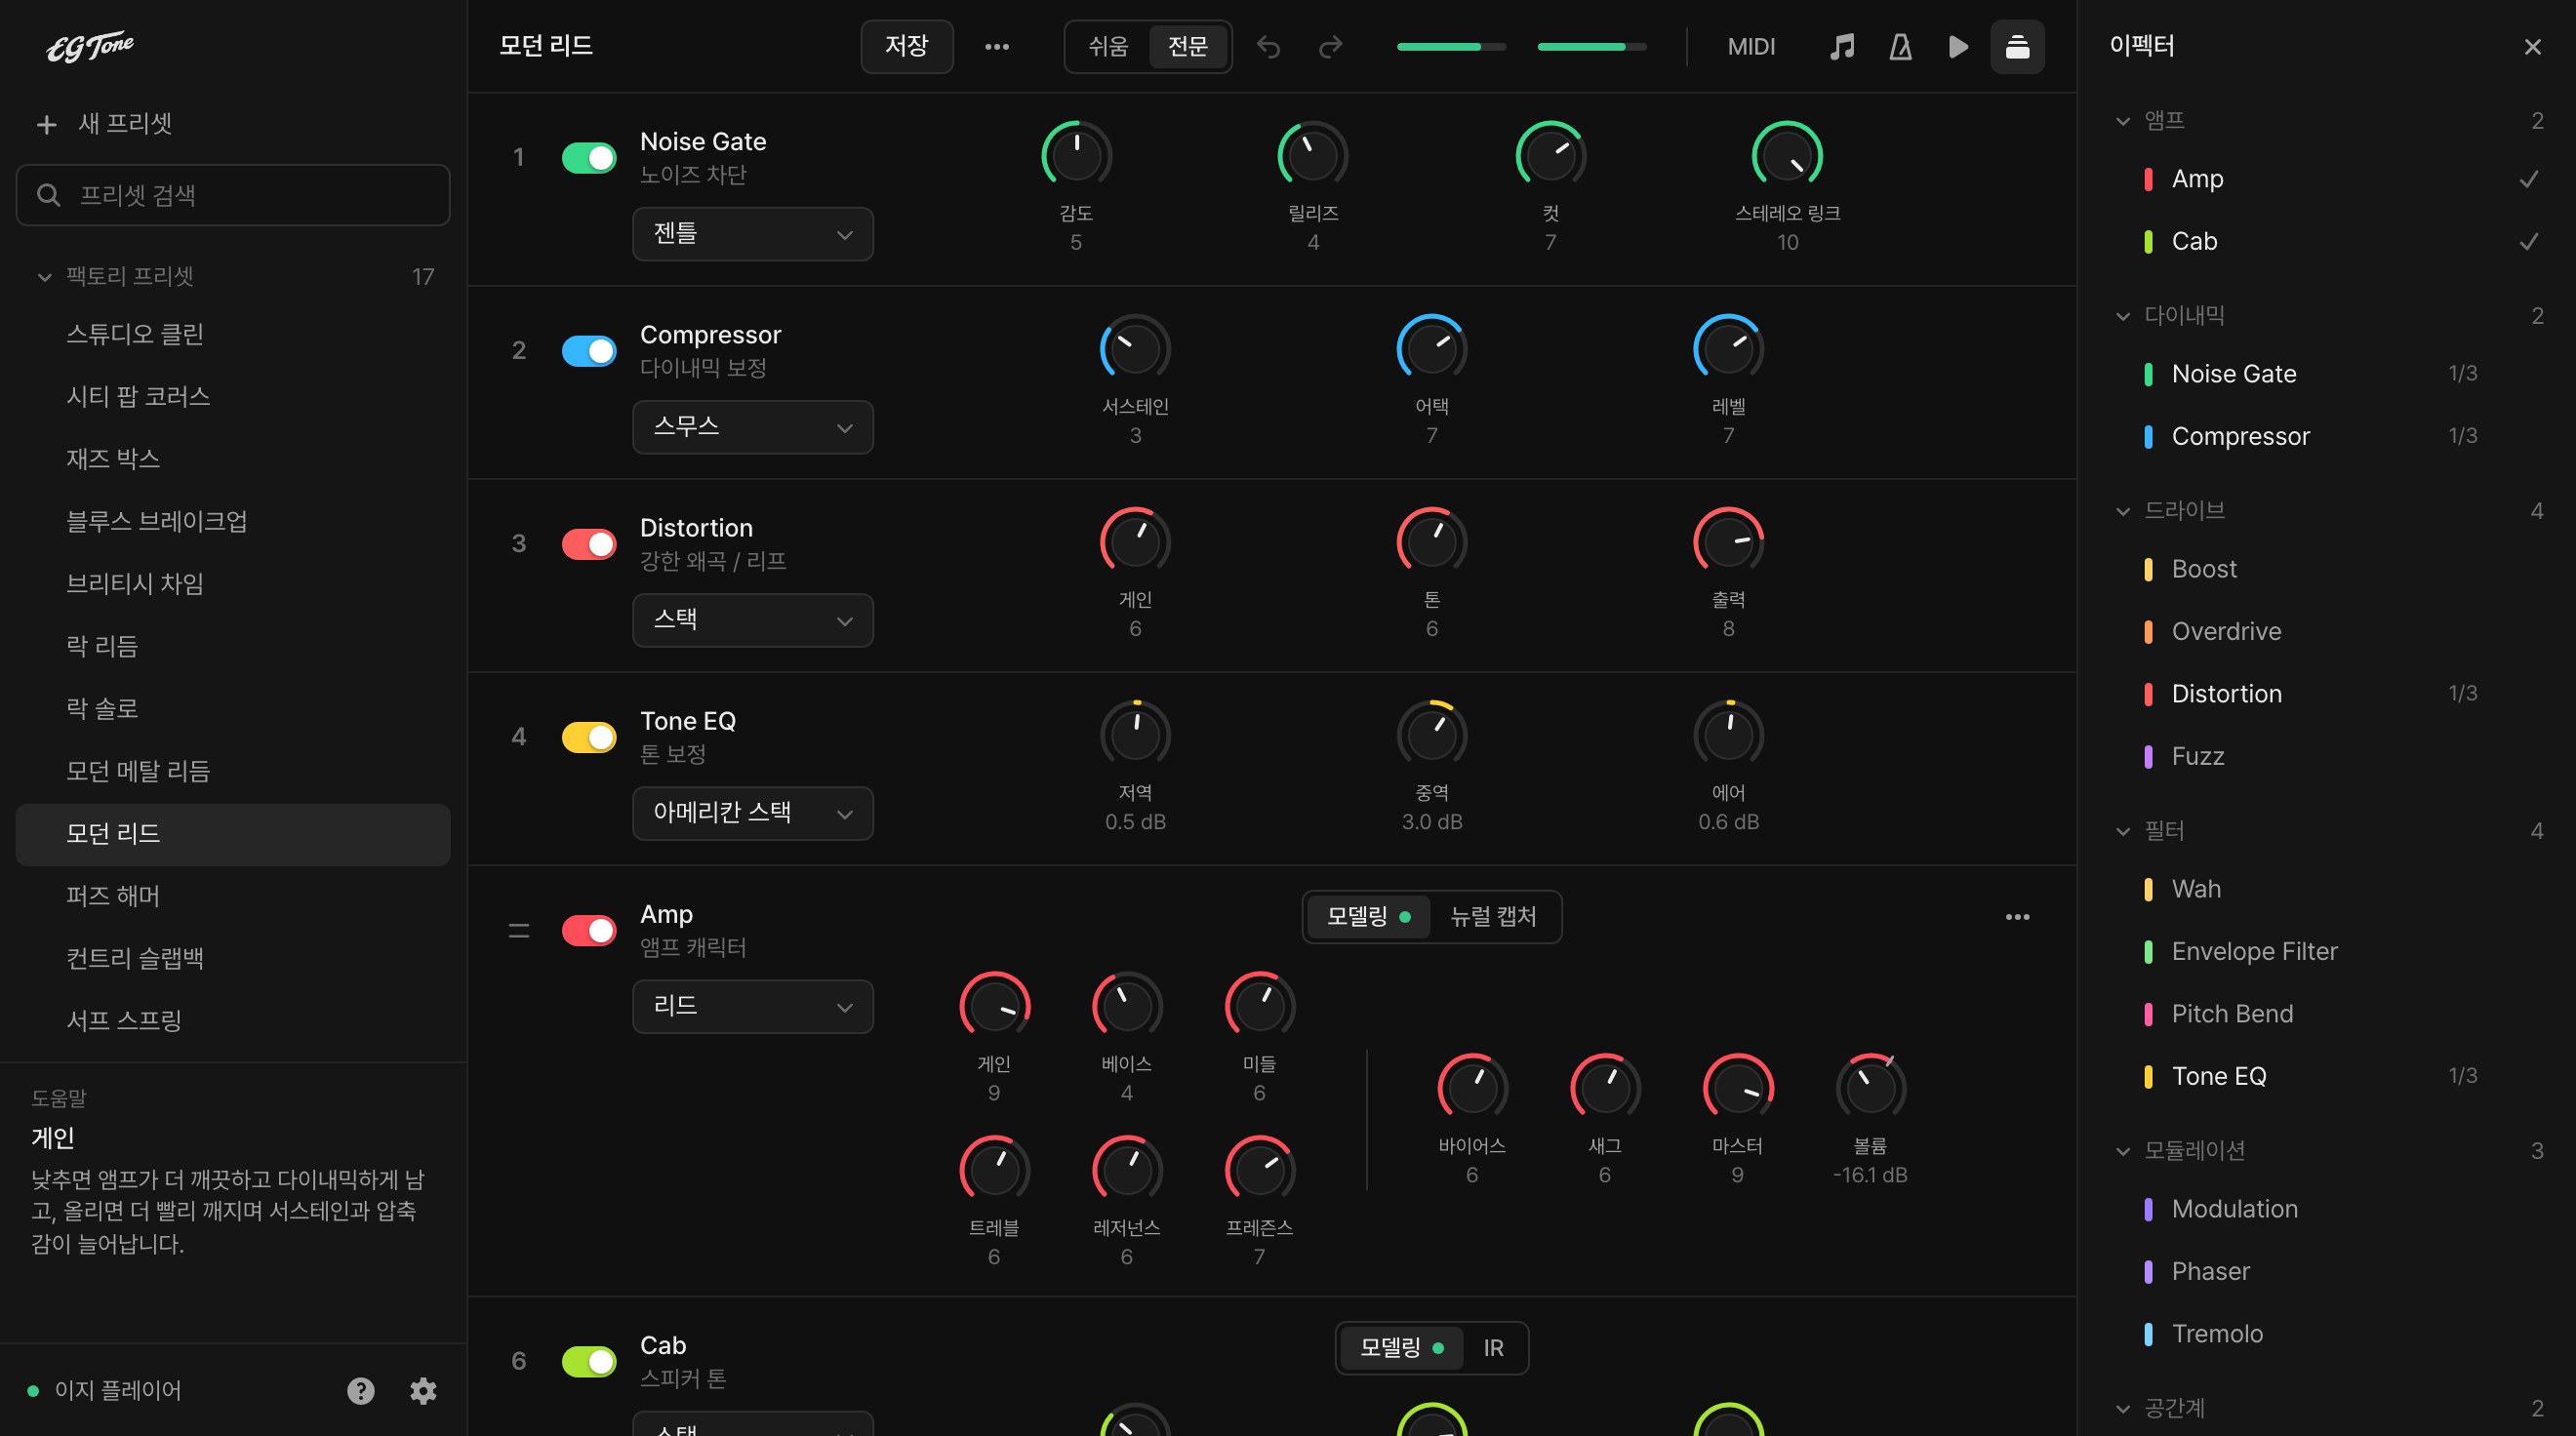This screenshot has width=2576, height=1436.
Task: Open the tuner music note icon
Action: coord(1841,47)
